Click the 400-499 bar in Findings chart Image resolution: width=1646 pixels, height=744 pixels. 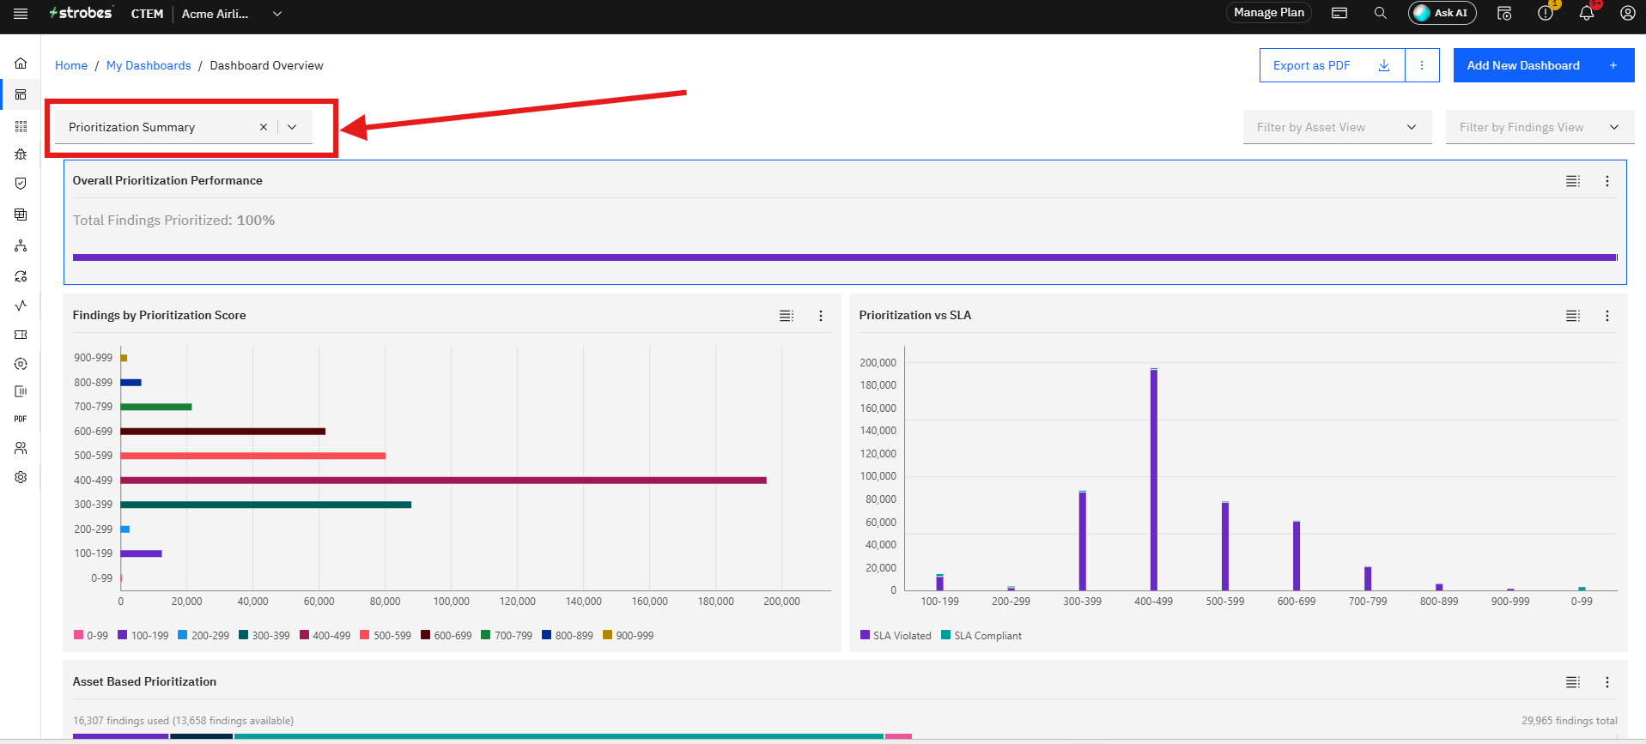pyautogui.click(x=444, y=481)
